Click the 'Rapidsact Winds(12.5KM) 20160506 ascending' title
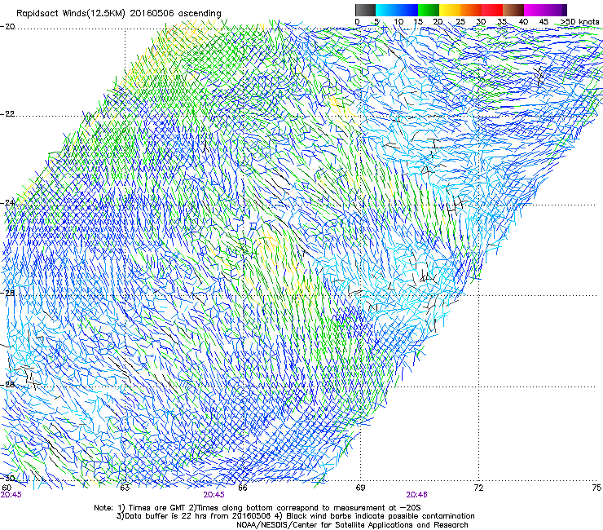603x530 pixels. [119, 14]
